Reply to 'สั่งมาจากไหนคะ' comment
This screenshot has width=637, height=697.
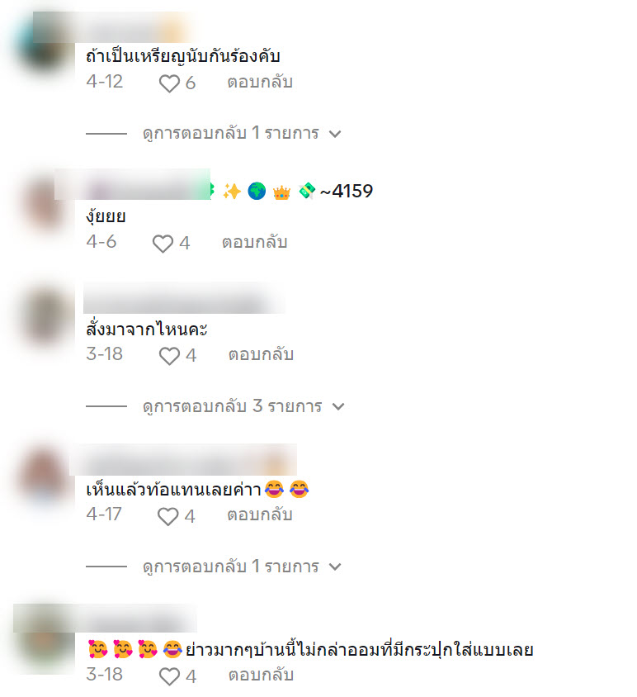(x=261, y=355)
